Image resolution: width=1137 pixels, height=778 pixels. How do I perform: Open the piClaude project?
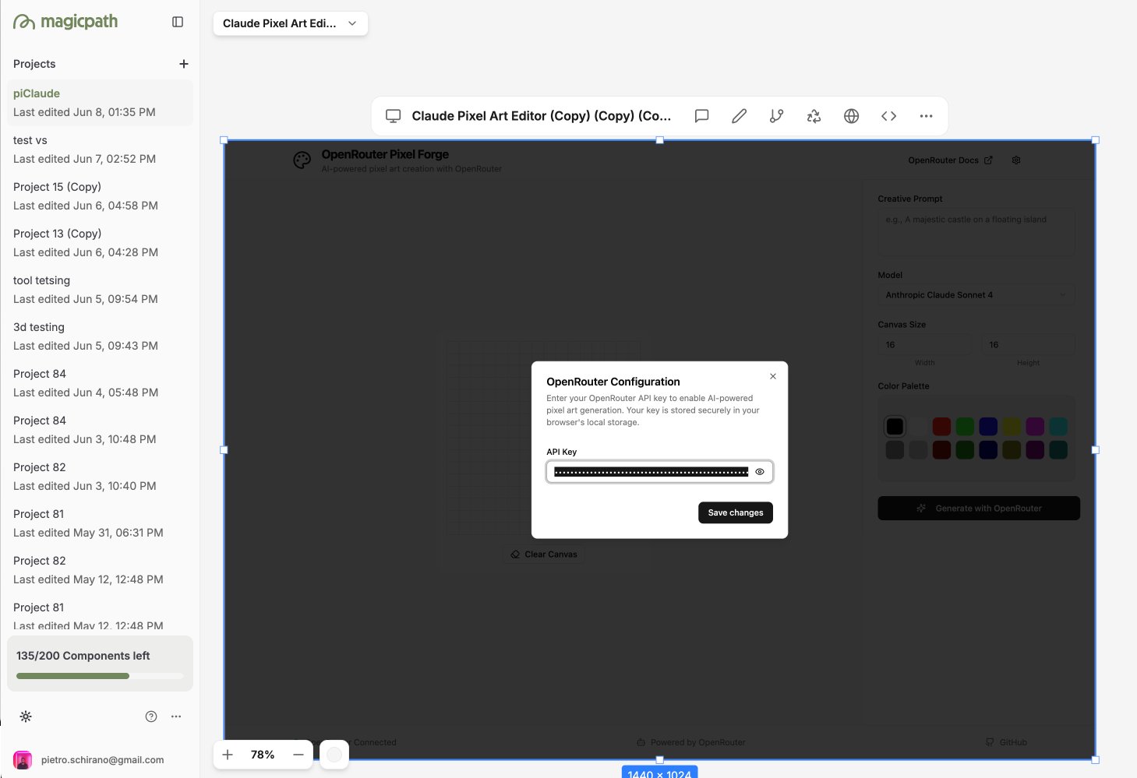100,103
